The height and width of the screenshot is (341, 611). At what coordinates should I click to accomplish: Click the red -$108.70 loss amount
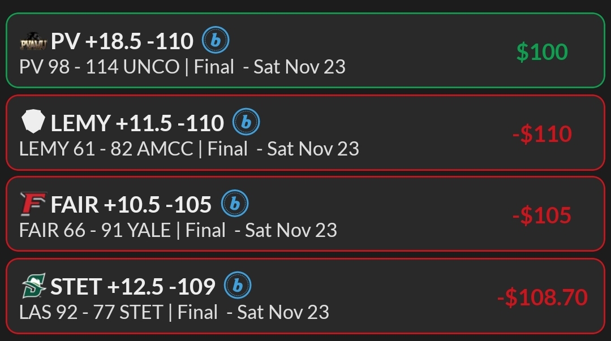point(541,297)
